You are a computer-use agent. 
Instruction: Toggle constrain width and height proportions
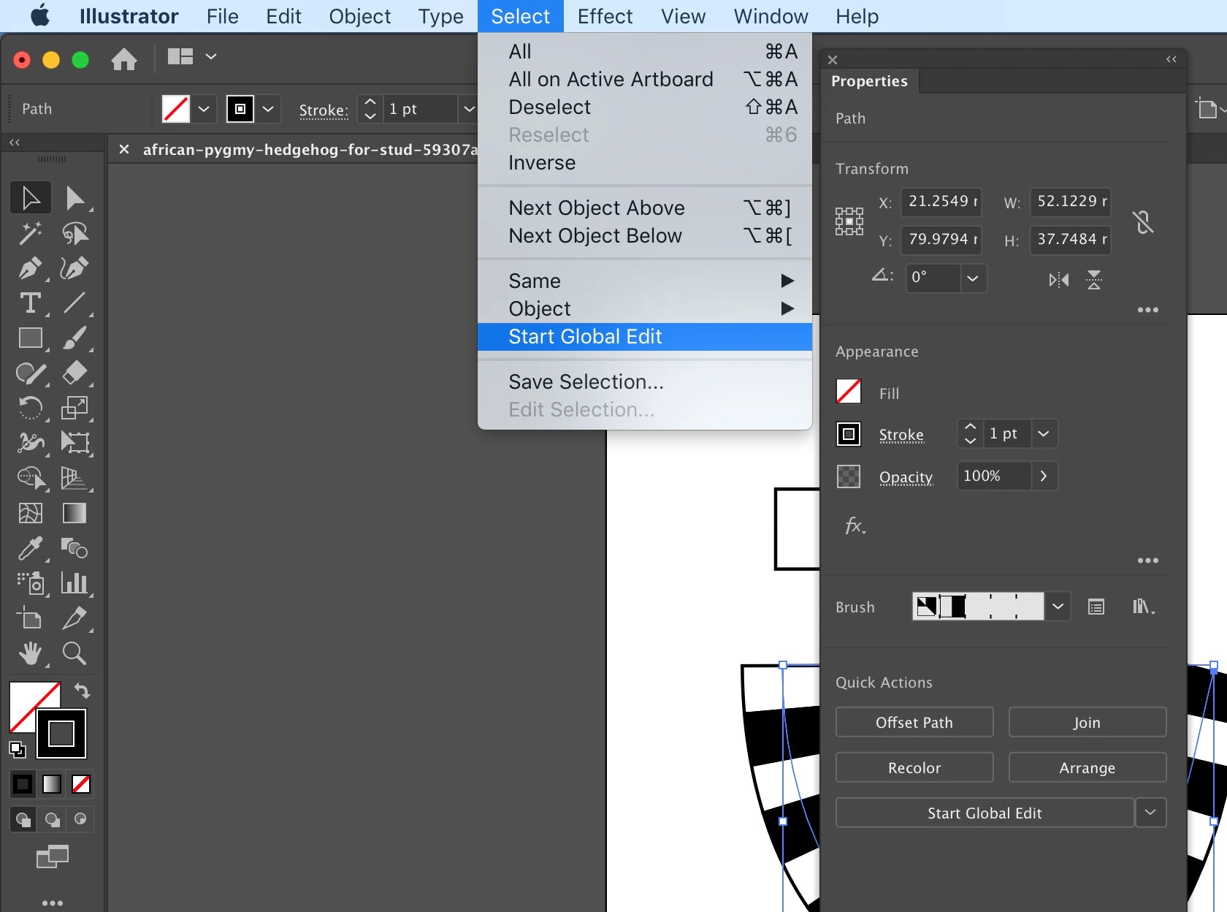pyautogui.click(x=1143, y=222)
